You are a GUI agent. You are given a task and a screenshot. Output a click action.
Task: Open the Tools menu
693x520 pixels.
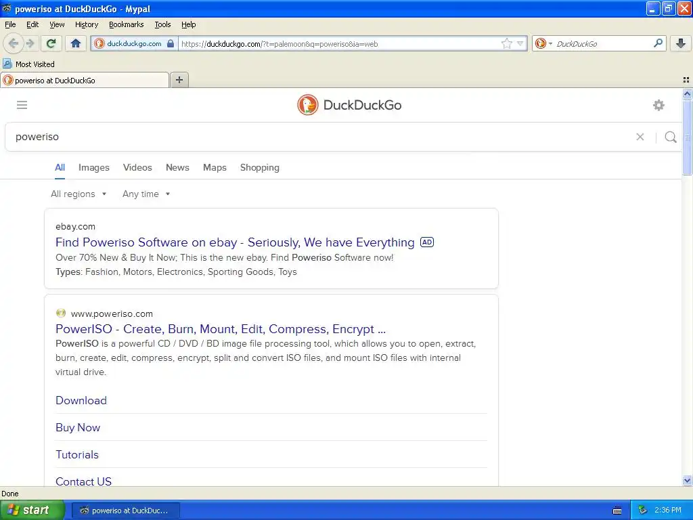point(162,24)
